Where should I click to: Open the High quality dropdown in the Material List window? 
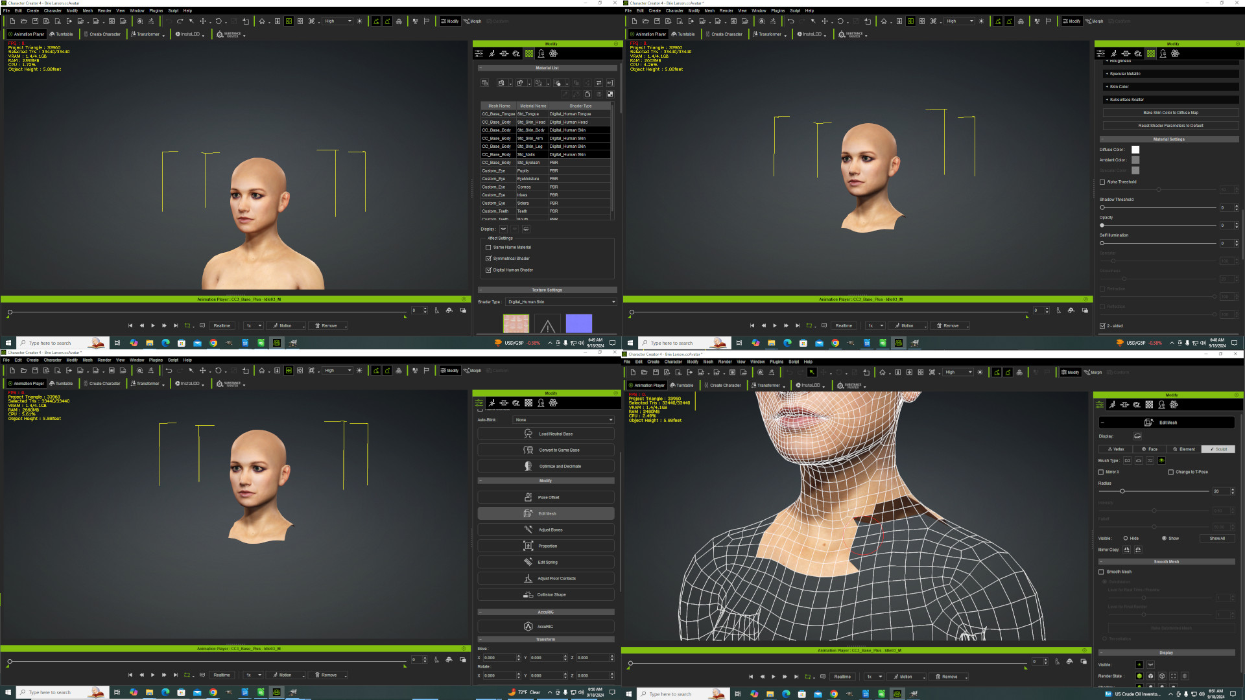338,21
